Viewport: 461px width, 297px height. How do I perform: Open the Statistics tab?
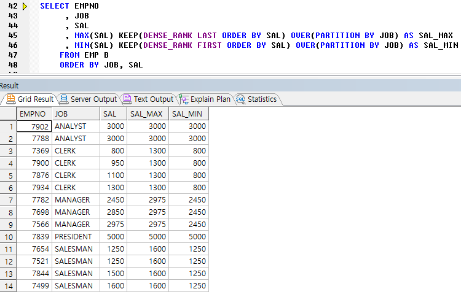(x=257, y=99)
